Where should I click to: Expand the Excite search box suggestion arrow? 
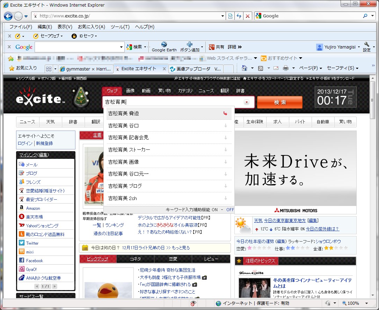pos(247,102)
